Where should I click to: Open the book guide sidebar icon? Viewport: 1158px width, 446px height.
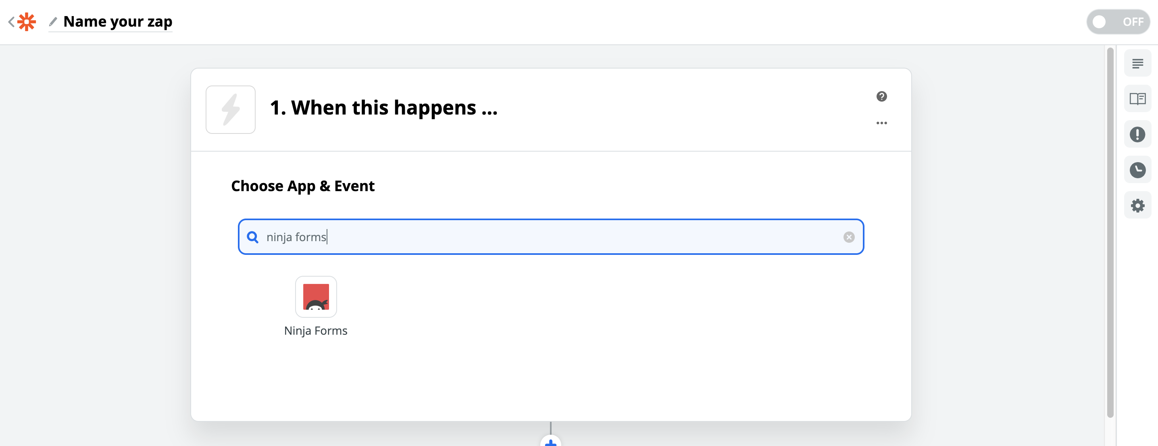[1137, 98]
